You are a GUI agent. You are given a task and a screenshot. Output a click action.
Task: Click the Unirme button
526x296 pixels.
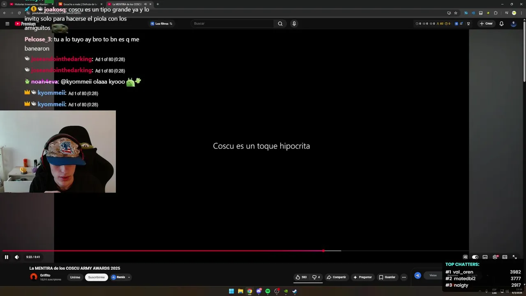tap(75, 277)
